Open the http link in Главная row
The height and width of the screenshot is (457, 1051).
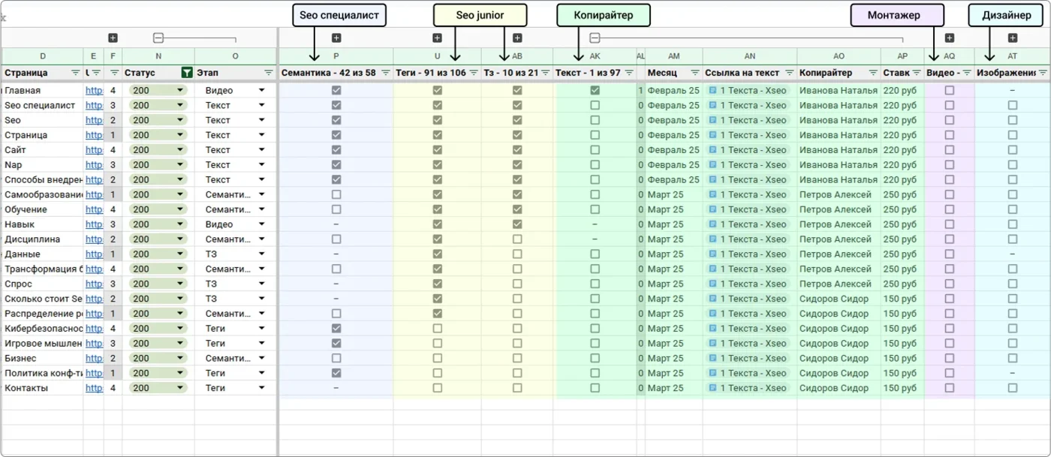click(94, 90)
